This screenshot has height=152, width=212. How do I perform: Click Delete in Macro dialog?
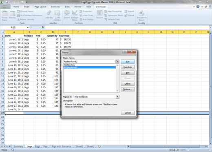[128, 84]
